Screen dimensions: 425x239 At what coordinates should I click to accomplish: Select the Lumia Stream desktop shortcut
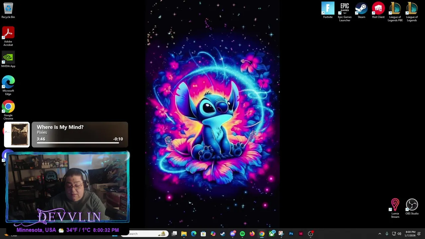(x=395, y=208)
